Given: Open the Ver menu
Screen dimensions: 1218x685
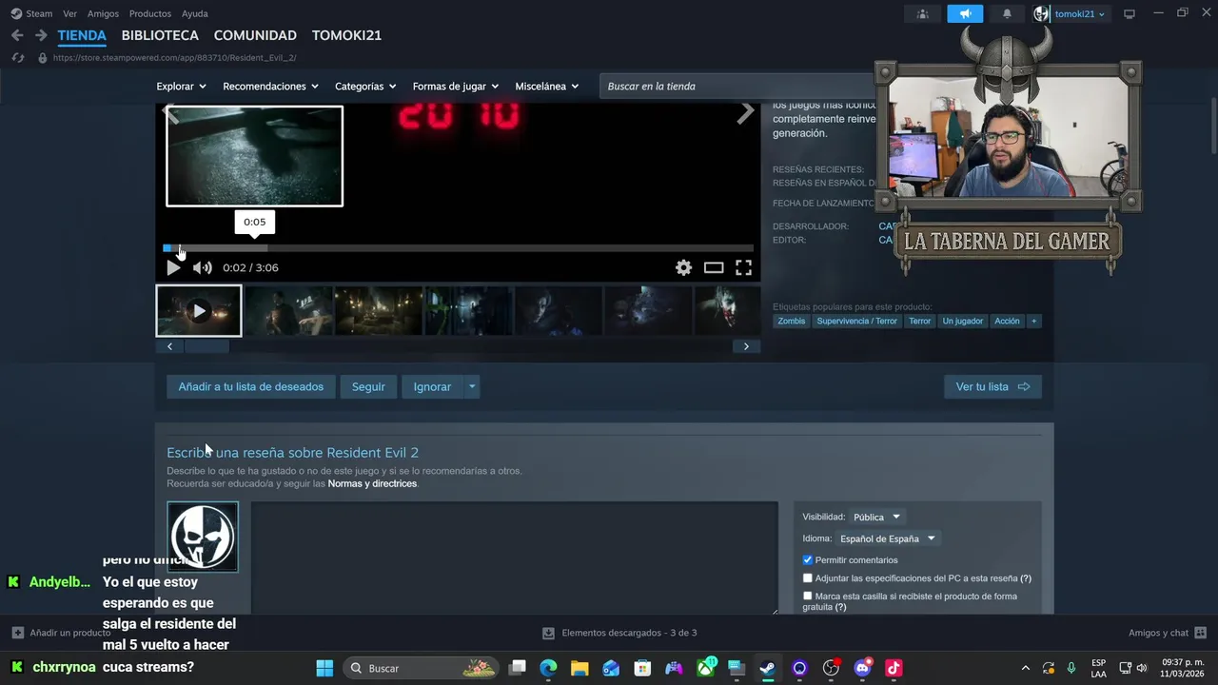Looking at the screenshot, I should click(69, 14).
